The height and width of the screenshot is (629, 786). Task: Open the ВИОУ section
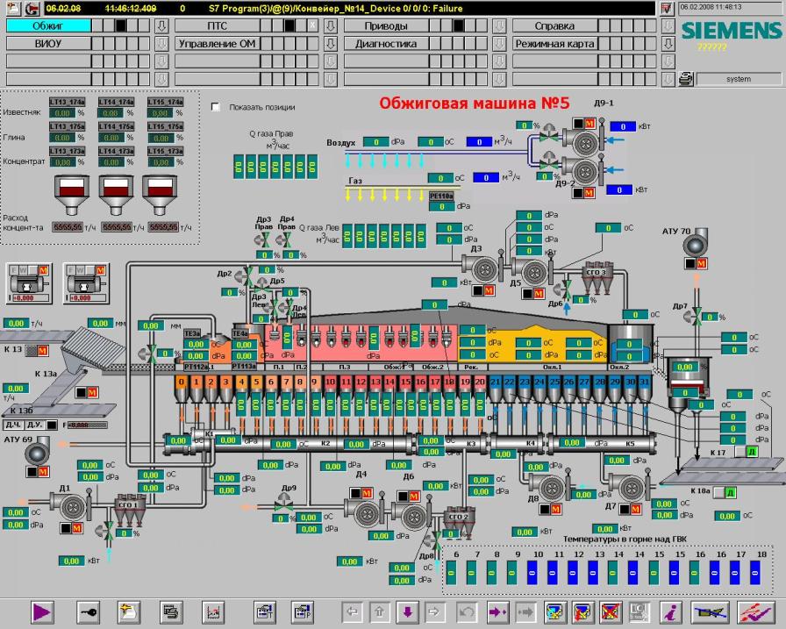[48, 44]
